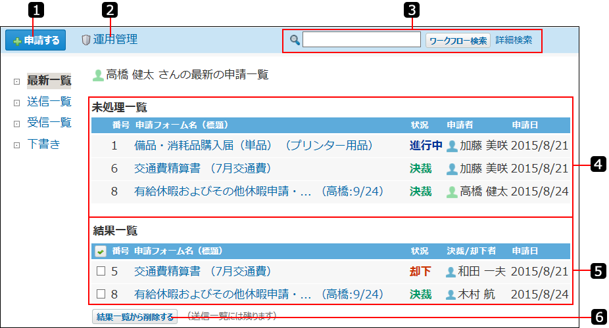Click 加藤 美咲 name in row 1
The width and height of the screenshot is (609, 328).
[x=483, y=146]
